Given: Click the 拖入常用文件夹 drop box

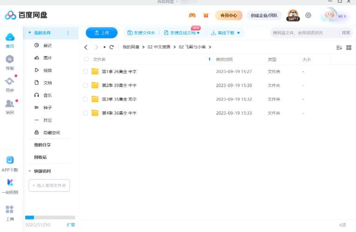Looking at the screenshot, I should (49, 185).
